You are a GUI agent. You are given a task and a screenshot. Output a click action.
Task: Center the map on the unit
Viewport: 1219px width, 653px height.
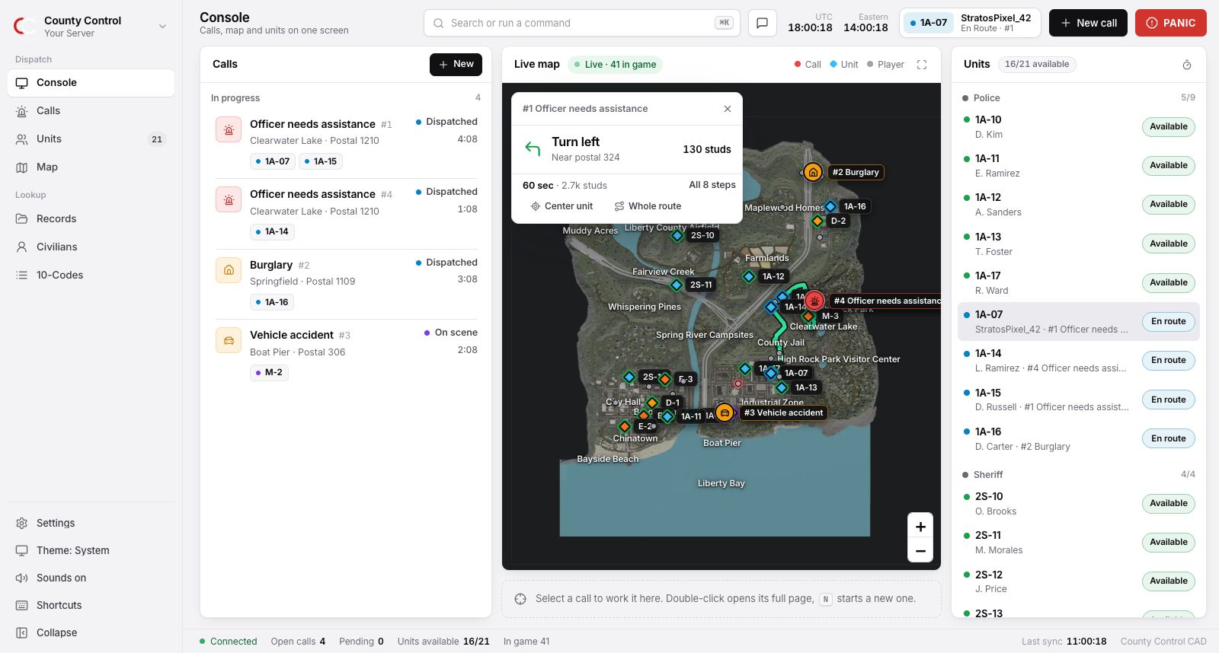point(562,206)
